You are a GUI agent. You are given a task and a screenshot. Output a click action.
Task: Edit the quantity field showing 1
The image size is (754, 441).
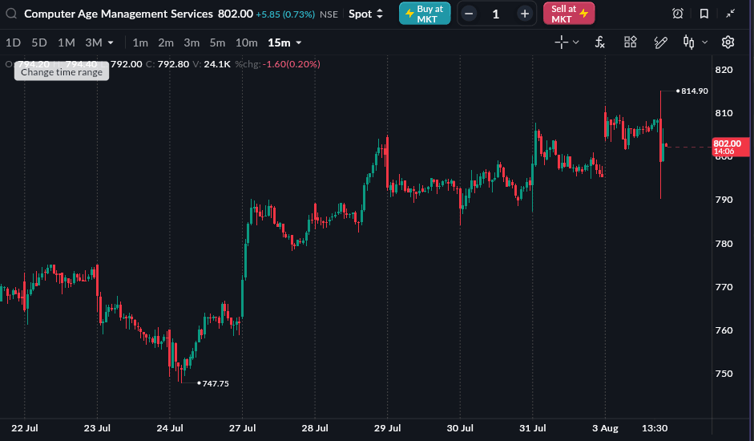(x=496, y=14)
